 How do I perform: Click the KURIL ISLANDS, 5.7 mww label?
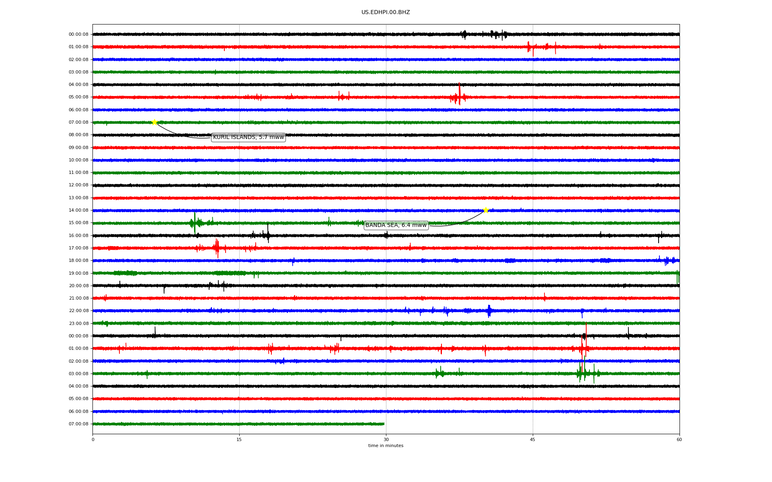pyautogui.click(x=248, y=137)
